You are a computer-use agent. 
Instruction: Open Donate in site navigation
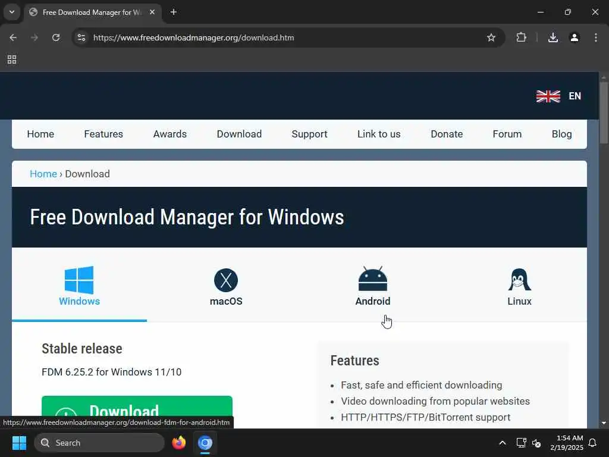pyautogui.click(x=447, y=134)
